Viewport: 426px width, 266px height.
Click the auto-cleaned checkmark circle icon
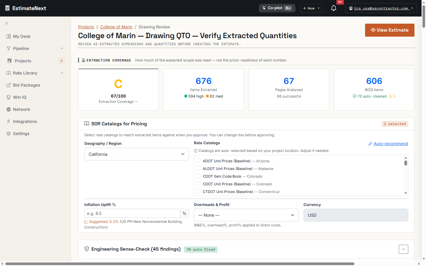click(x=354, y=96)
